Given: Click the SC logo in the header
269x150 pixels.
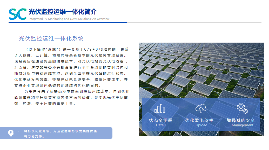Looking at the screenshot, I should coord(17,14).
